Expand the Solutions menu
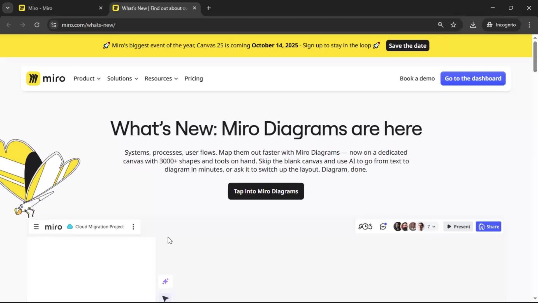 (122, 79)
